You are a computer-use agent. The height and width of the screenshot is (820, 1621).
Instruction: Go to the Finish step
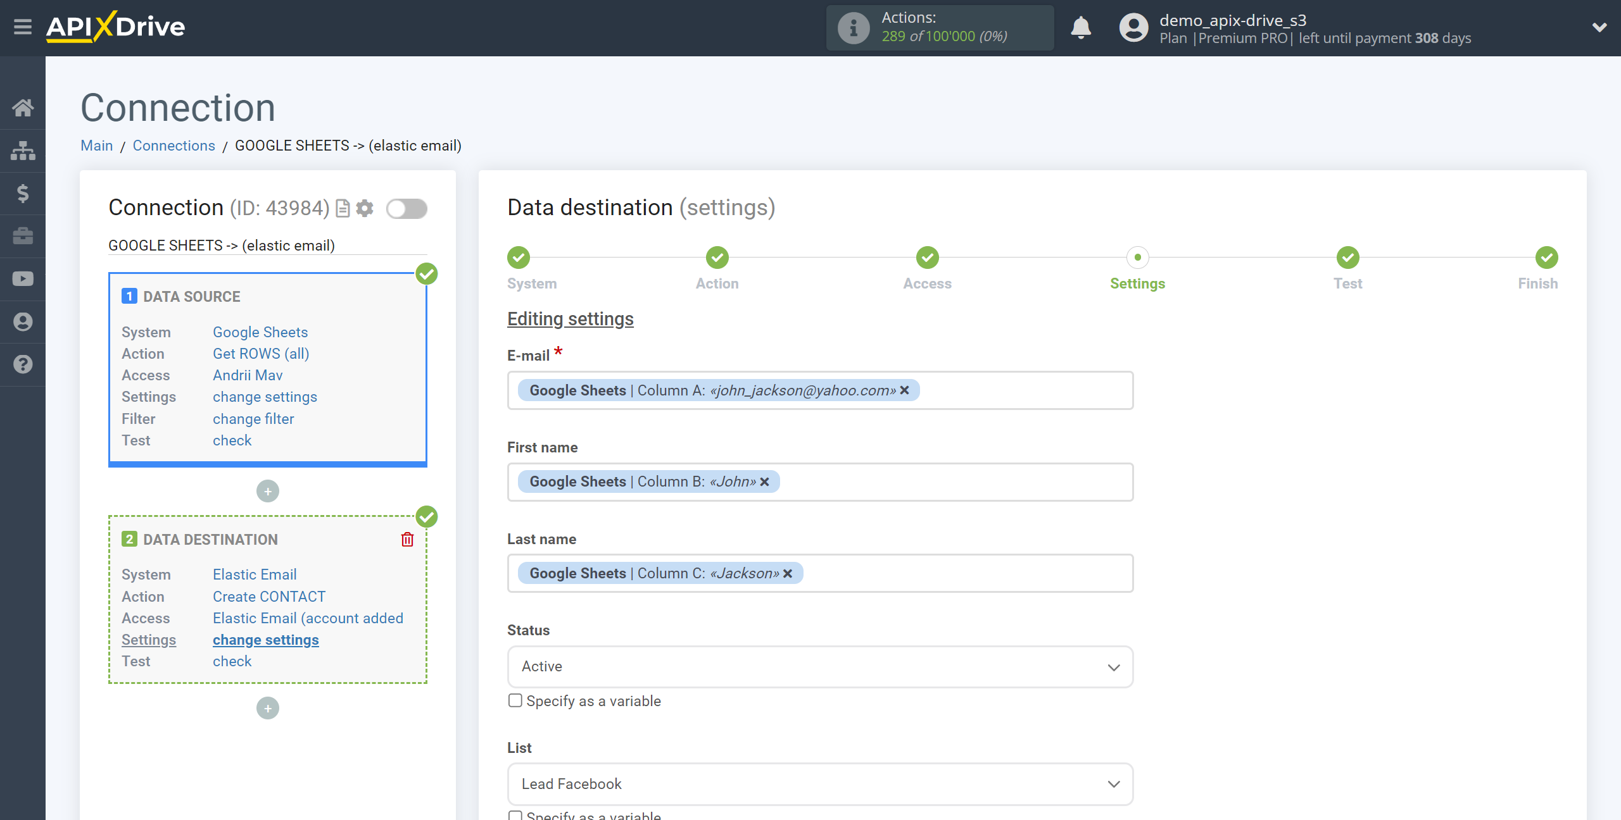pyautogui.click(x=1547, y=258)
